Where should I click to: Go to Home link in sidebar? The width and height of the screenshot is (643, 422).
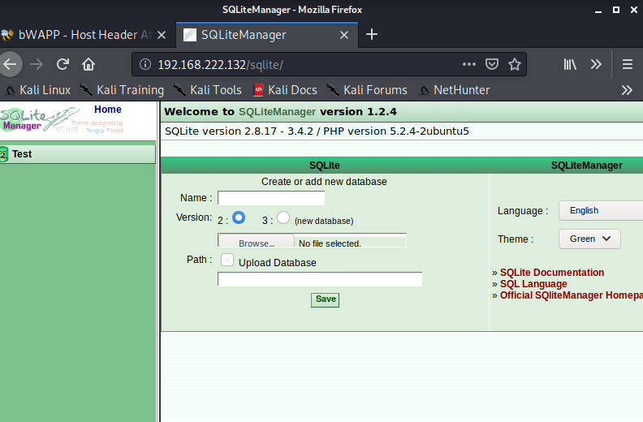(108, 110)
